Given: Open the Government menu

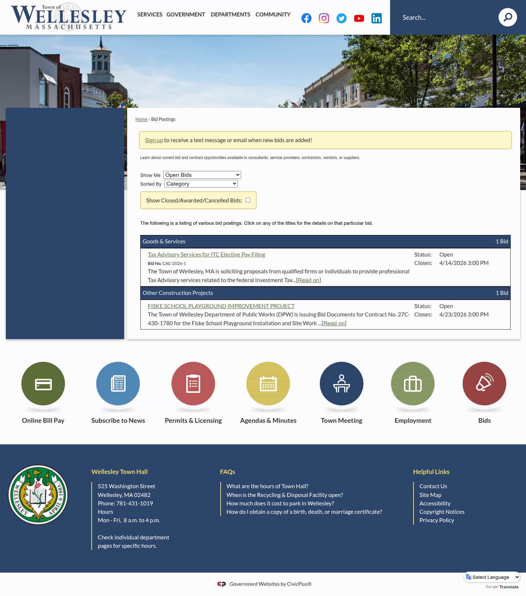Looking at the screenshot, I should 186,14.
